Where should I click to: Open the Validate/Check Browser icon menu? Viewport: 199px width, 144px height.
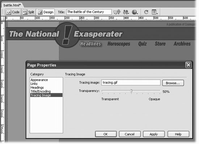[x=117, y=12]
